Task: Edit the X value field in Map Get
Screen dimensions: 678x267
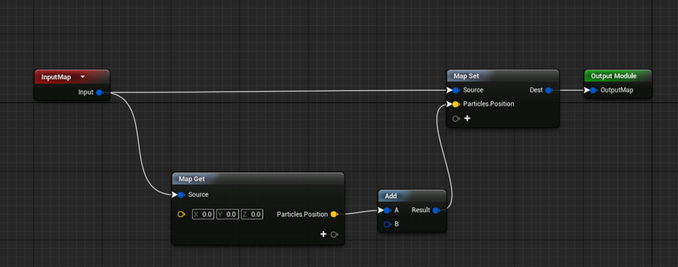Action: 203,214
